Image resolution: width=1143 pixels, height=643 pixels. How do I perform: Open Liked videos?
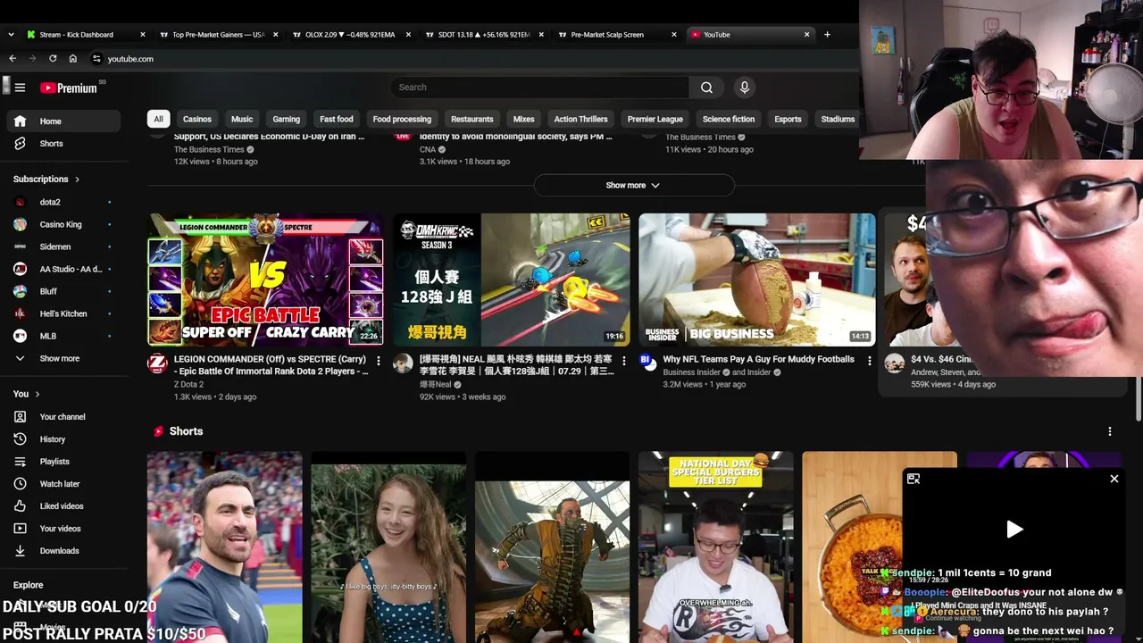click(x=63, y=506)
